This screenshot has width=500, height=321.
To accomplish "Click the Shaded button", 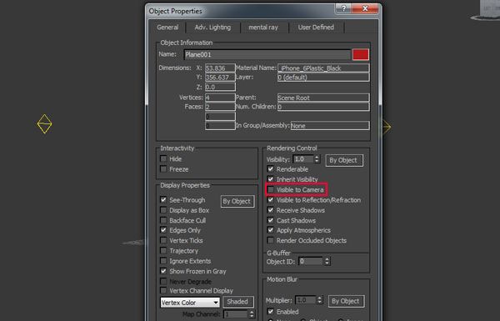I will click(237, 302).
